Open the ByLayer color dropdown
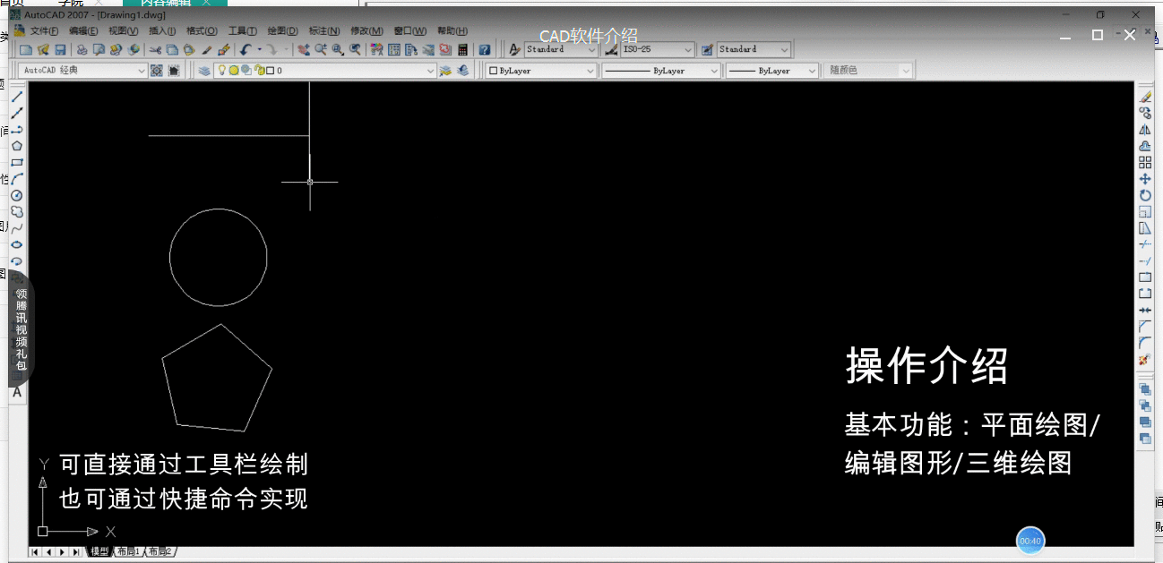Image resolution: width=1163 pixels, height=563 pixels. tap(590, 71)
